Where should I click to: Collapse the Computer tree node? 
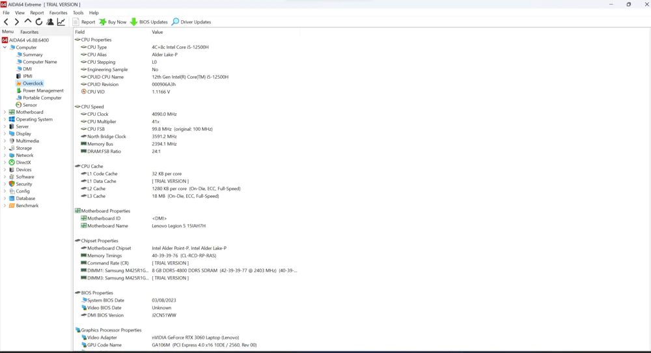point(5,48)
